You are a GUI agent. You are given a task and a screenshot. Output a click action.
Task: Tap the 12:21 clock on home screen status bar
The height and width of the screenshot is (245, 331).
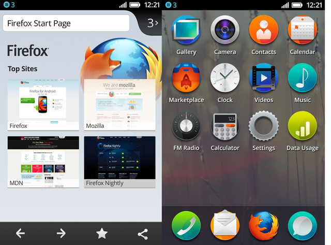(314, 5)
